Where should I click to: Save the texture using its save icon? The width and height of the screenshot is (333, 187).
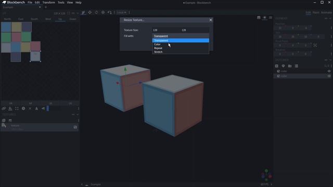tap(75, 127)
